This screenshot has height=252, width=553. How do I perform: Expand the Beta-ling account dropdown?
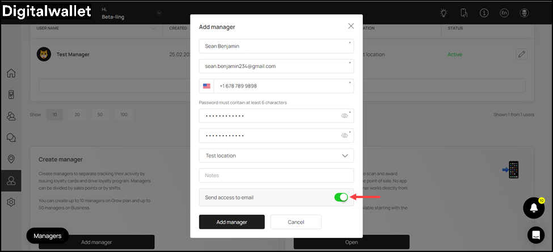pos(159,13)
